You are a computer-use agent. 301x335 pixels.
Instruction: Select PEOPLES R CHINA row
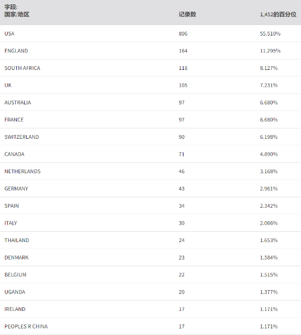pyautogui.click(x=150, y=326)
